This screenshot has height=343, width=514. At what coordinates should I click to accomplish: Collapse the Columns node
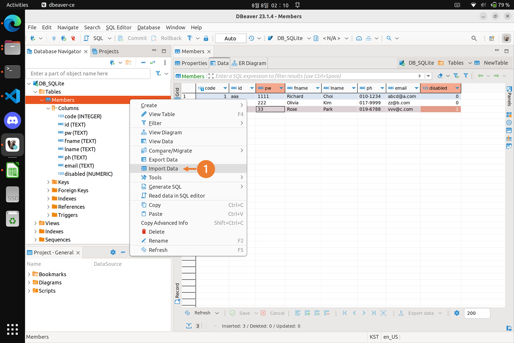coord(48,108)
